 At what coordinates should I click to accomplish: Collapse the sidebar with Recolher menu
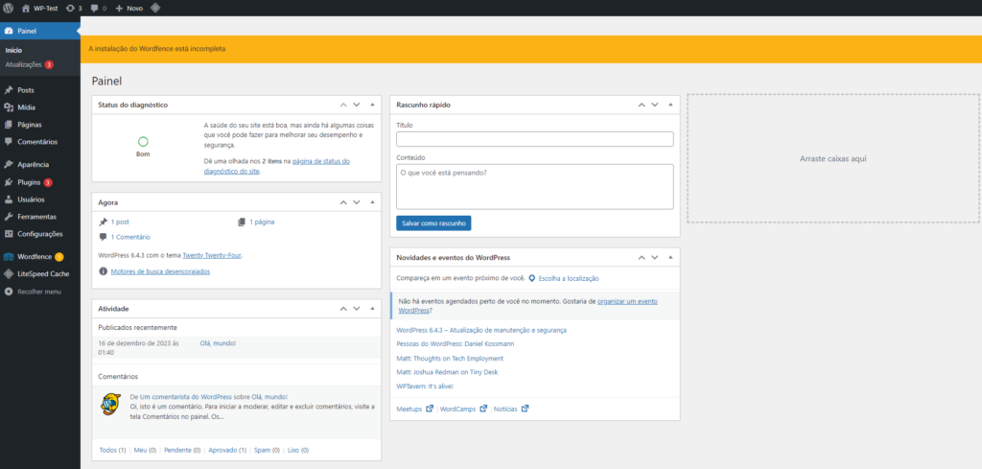(x=38, y=292)
